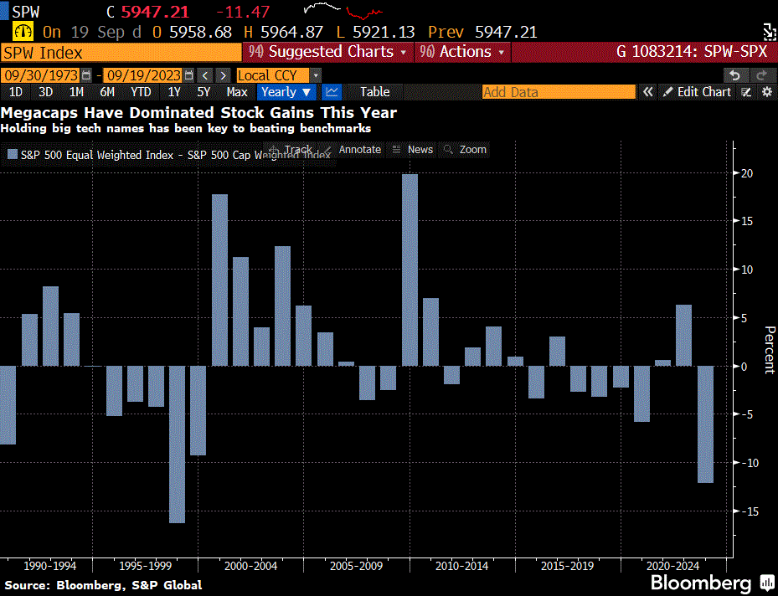Activate the chart Zoom tool
The height and width of the screenshot is (596, 778).
[x=466, y=149]
